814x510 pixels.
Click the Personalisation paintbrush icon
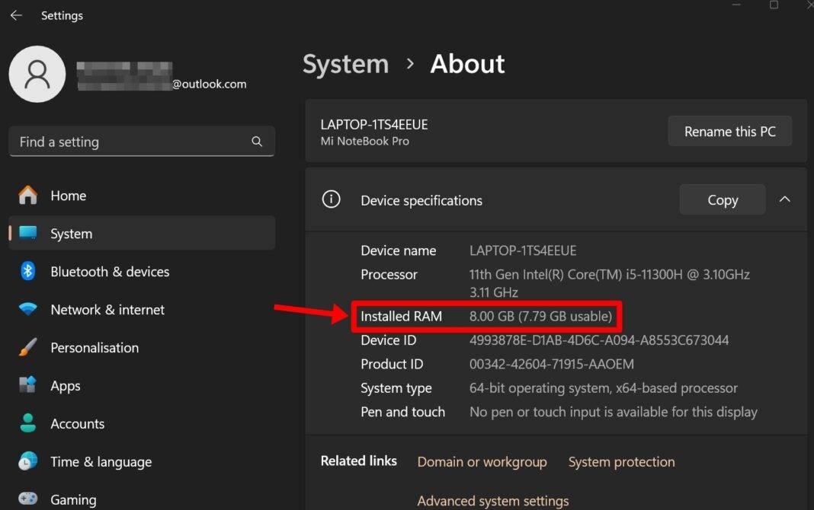[27, 348]
